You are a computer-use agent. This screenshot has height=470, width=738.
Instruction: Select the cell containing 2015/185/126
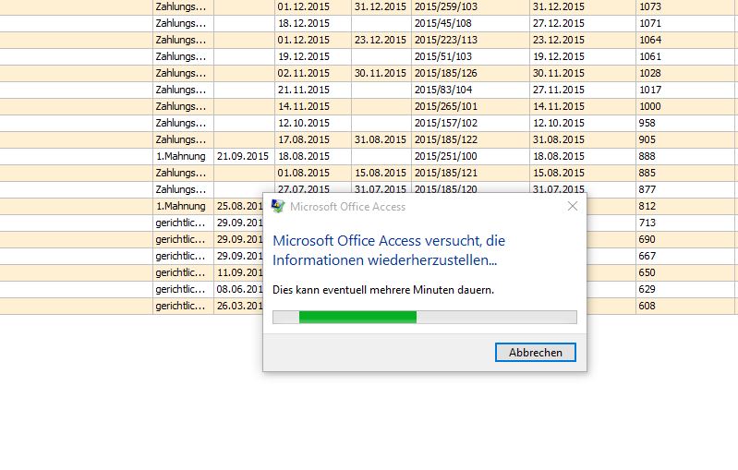pyautogui.click(x=445, y=73)
